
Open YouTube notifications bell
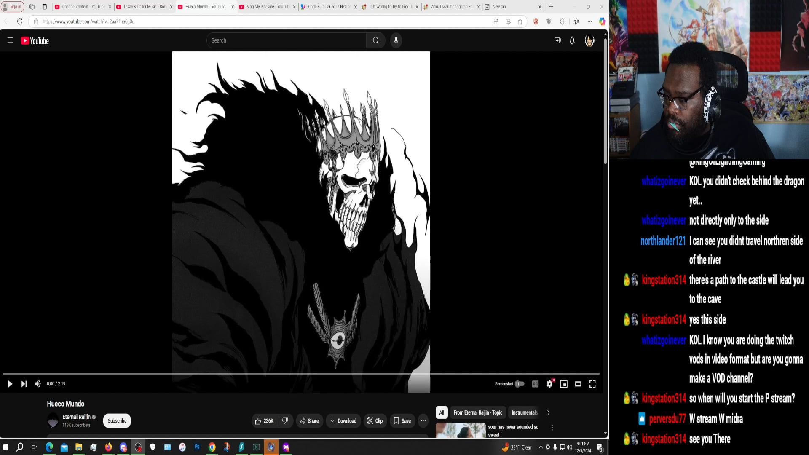(572, 40)
